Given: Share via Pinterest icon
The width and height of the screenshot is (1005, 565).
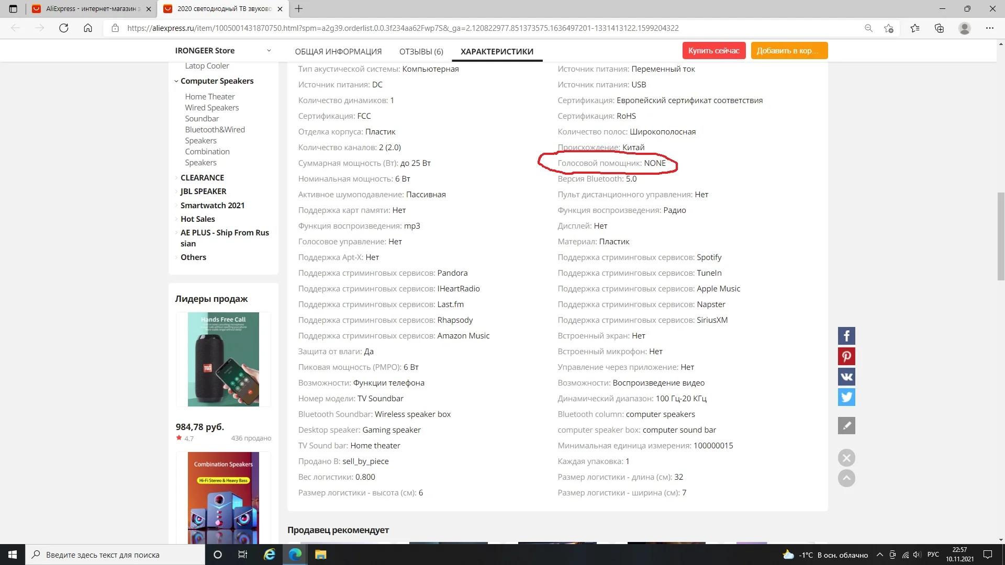Looking at the screenshot, I should click(x=846, y=356).
